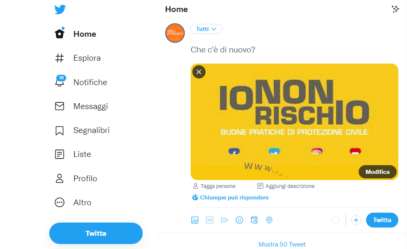Image resolution: width=407 pixels, height=249 pixels.
Task: Open the emoji picker
Action: pyautogui.click(x=239, y=220)
